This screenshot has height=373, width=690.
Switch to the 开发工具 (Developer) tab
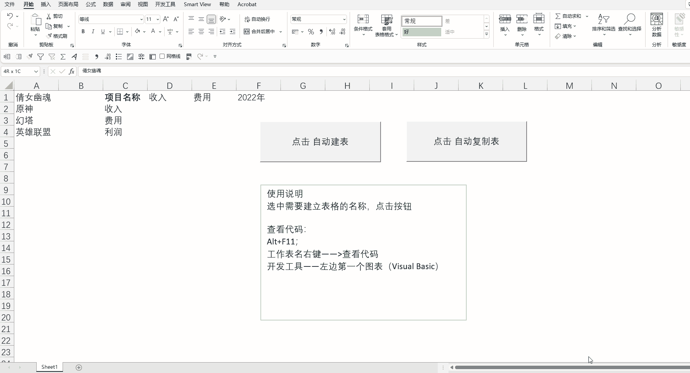165,4
